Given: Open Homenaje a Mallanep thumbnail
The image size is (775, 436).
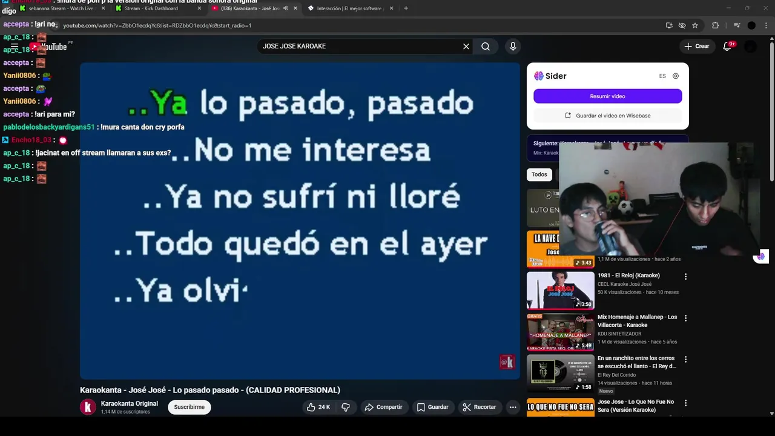Looking at the screenshot, I should (560, 332).
